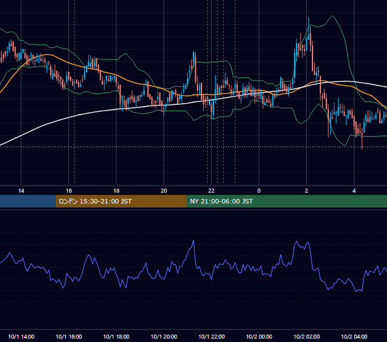The width and height of the screenshot is (387, 342).
Task: Click the 4 hour axis label
Action: 354,191
